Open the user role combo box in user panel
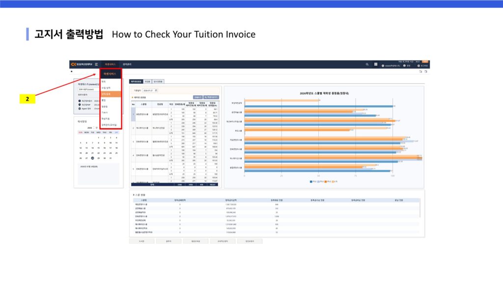 [x=88, y=89]
